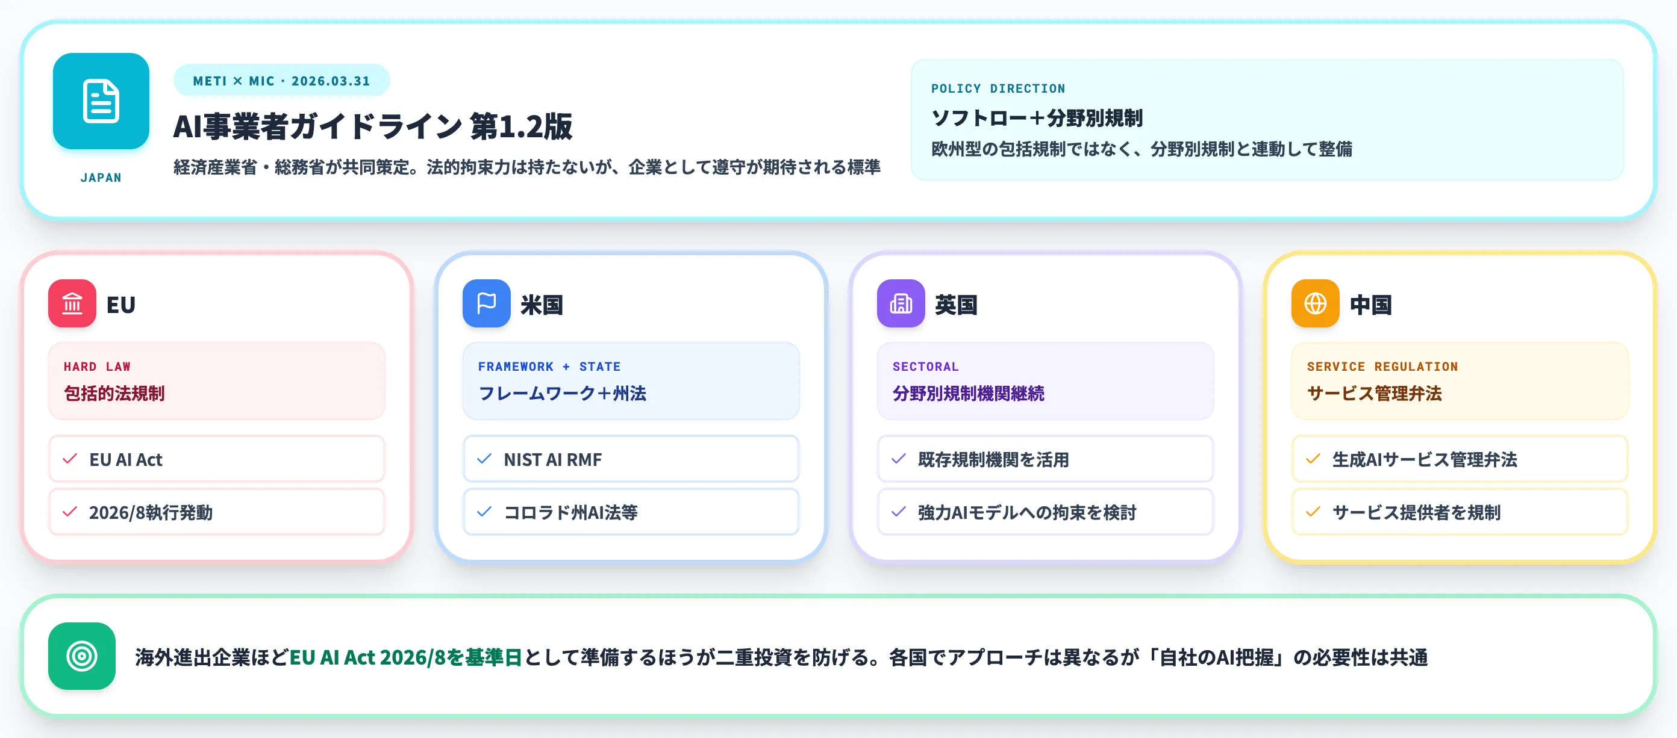Viewport: 1677px width, 738px height.
Task: Click the 中国 card title
Action: pos(1370,305)
